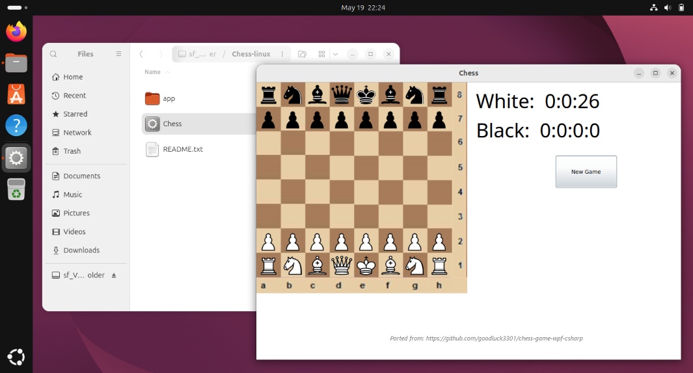The height and width of the screenshot is (373, 693).
Task: Select the black pawn on d7
Action: [x=342, y=119]
